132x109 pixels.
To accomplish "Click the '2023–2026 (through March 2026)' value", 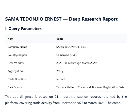I will pos(77,63).
